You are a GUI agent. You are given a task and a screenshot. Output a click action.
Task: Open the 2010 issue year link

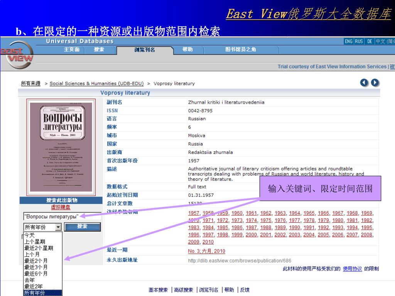(x=208, y=242)
